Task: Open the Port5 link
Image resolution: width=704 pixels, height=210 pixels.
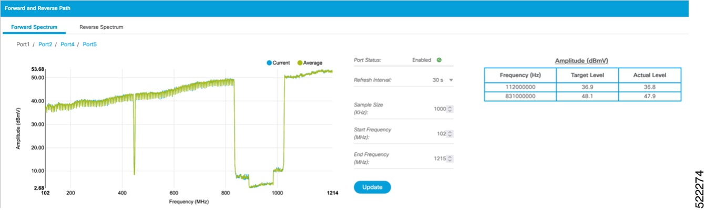Action: click(x=90, y=45)
